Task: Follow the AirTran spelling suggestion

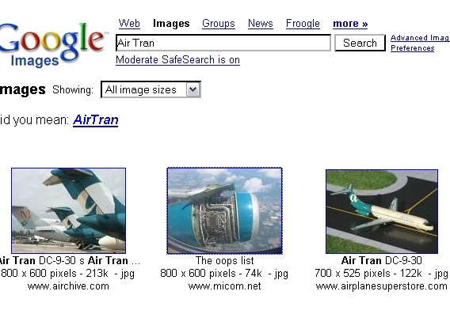Action: (x=96, y=119)
